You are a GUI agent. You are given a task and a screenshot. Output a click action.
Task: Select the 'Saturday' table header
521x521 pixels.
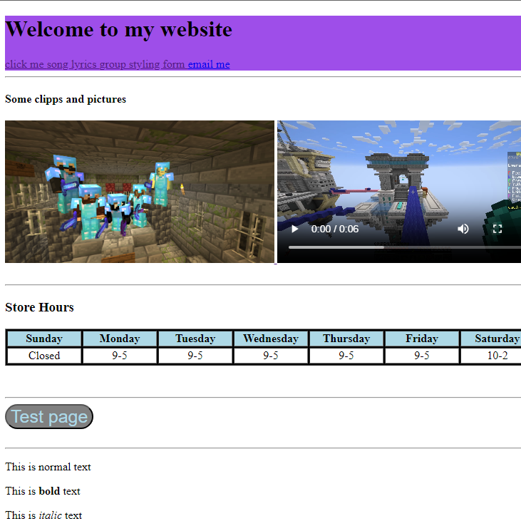point(491,339)
